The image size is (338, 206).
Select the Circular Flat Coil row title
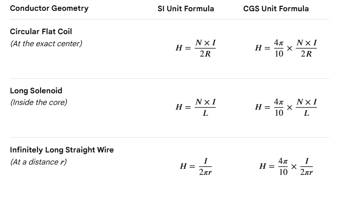(41, 32)
